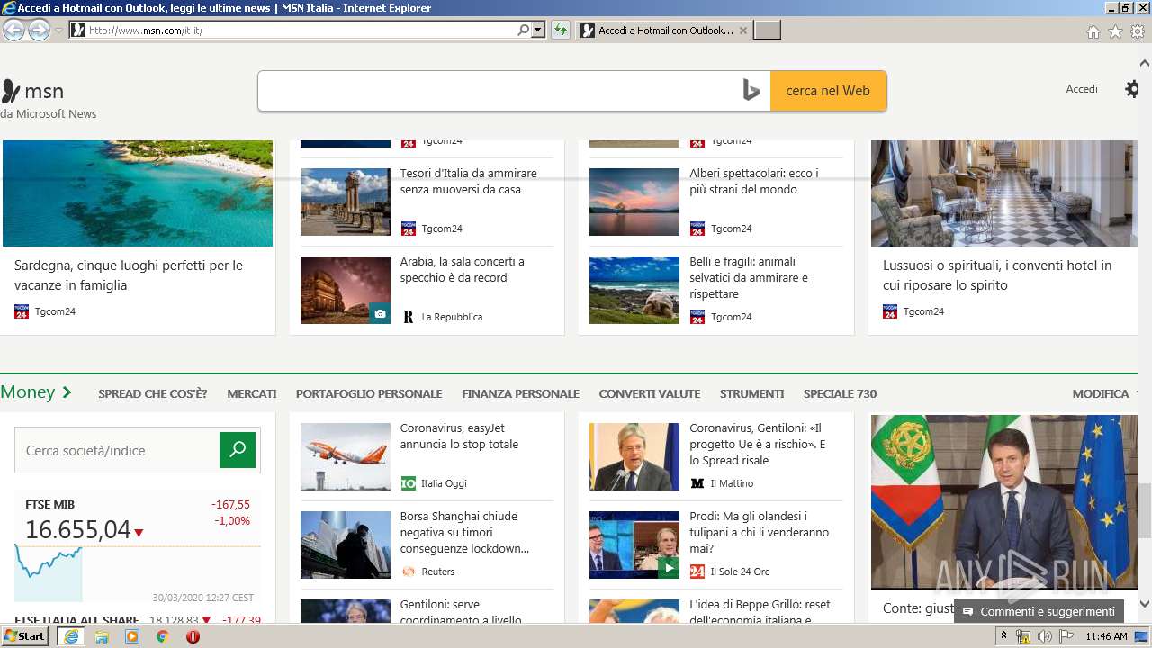Click the taskbar clock 11:46 AM
1152x648 pixels.
point(1106,636)
